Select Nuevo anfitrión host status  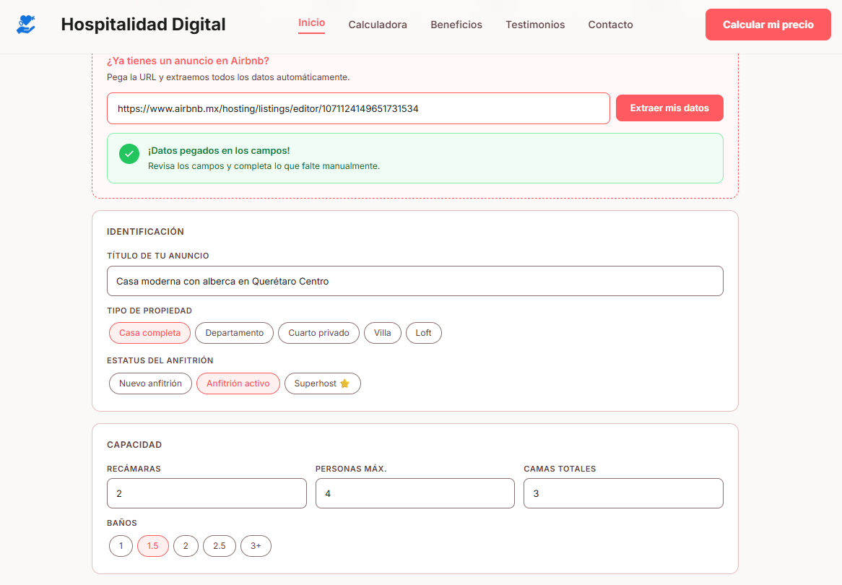(x=150, y=383)
